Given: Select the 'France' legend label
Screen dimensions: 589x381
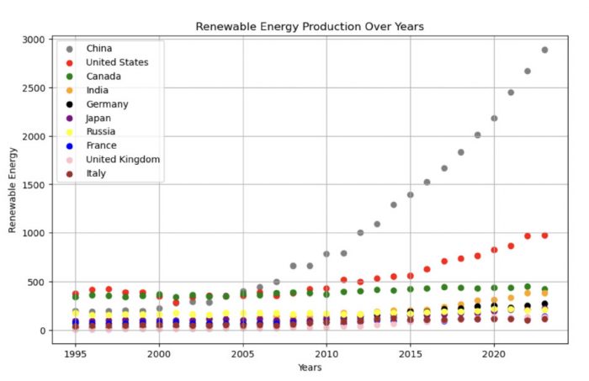Looking at the screenshot, I should pyautogui.click(x=102, y=146).
